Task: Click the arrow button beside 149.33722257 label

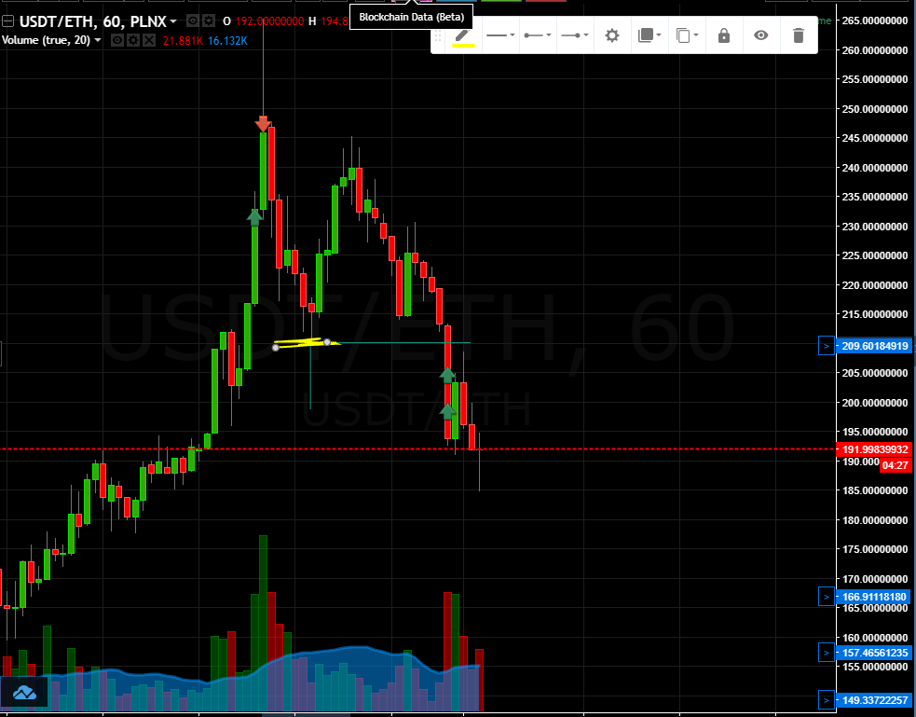Action: [826, 700]
